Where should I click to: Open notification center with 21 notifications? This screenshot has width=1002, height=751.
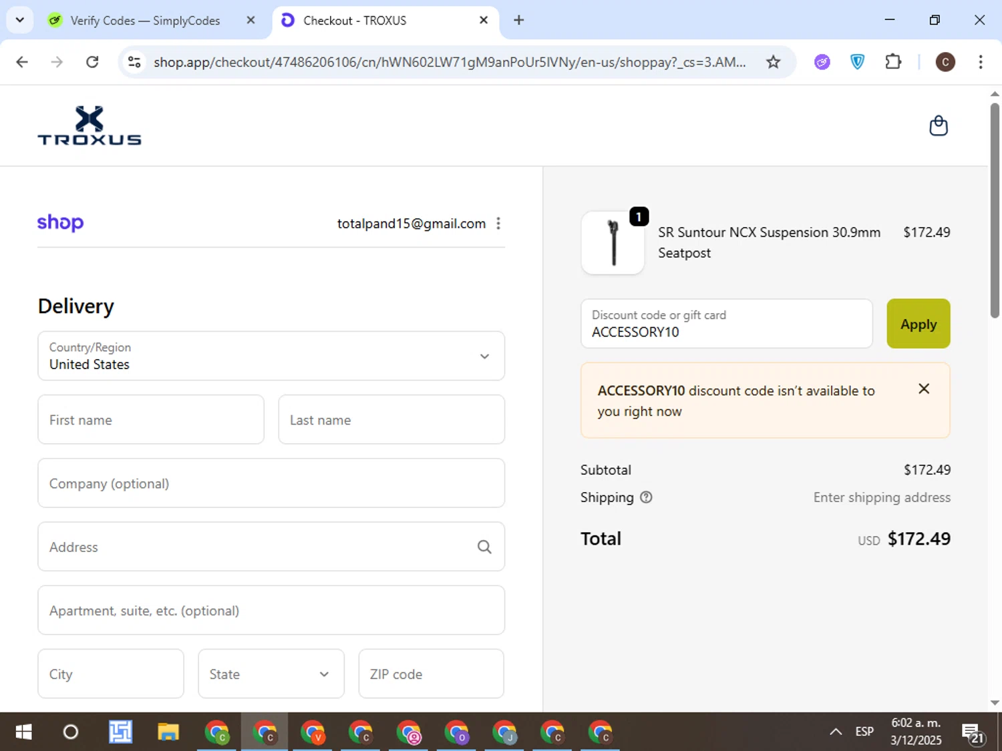coord(973,734)
